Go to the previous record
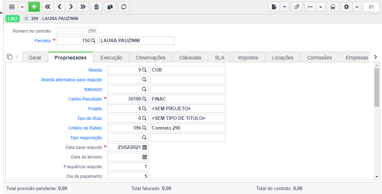 click(59, 7)
